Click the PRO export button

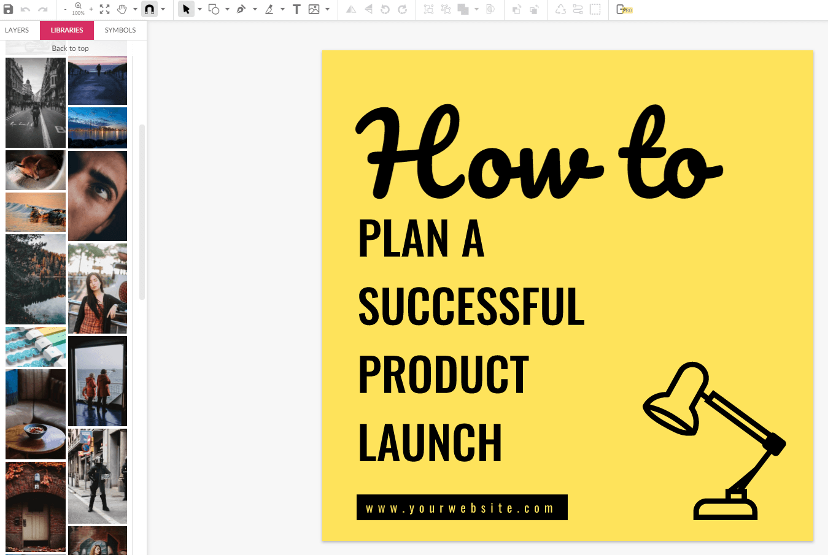click(624, 9)
